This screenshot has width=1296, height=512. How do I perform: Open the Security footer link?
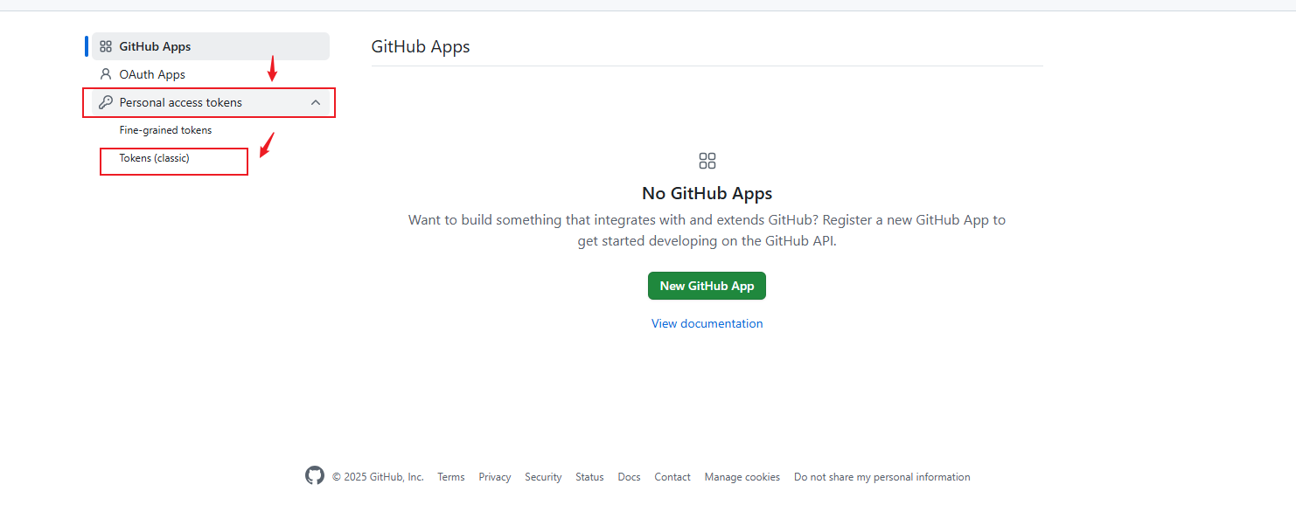[x=543, y=477]
